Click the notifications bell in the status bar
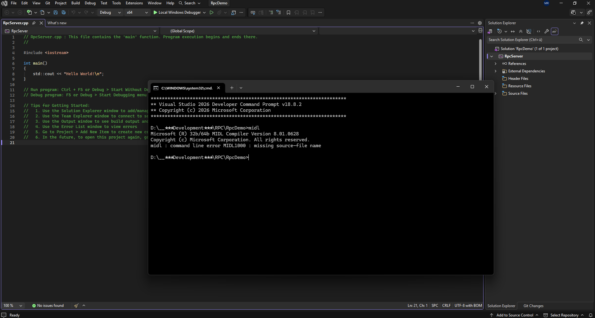The width and height of the screenshot is (595, 318). click(591, 315)
